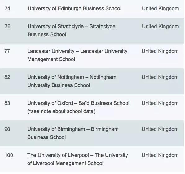Select the rank 100 cell
This screenshot has height=174, width=185.
[9, 155]
